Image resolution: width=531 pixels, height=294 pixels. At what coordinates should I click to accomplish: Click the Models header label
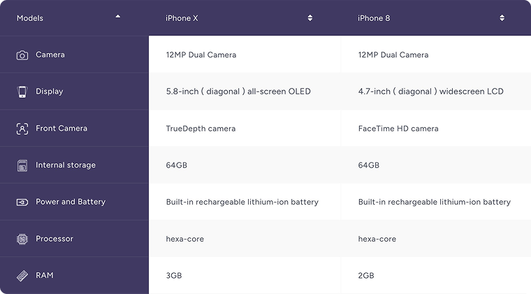pos(30,18)
